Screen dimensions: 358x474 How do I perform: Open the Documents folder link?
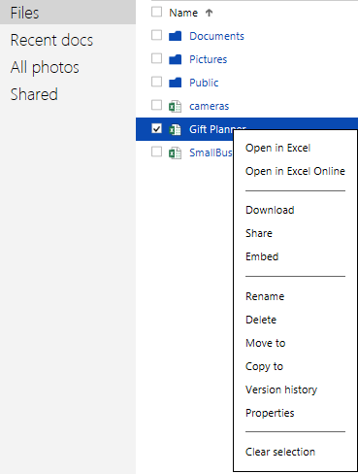[216, 36]
